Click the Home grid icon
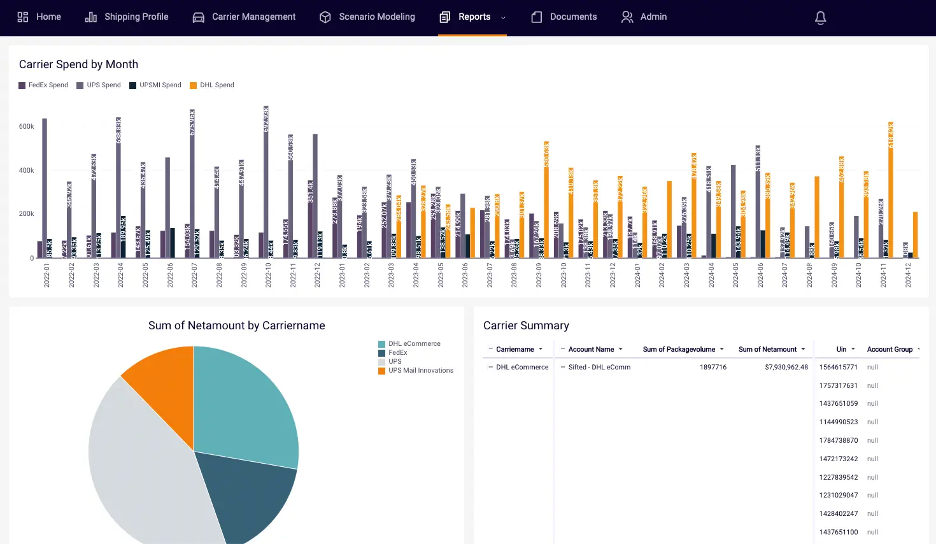This screenshot has width=936, height=544. pyautogui.click(x=23, y=17)
